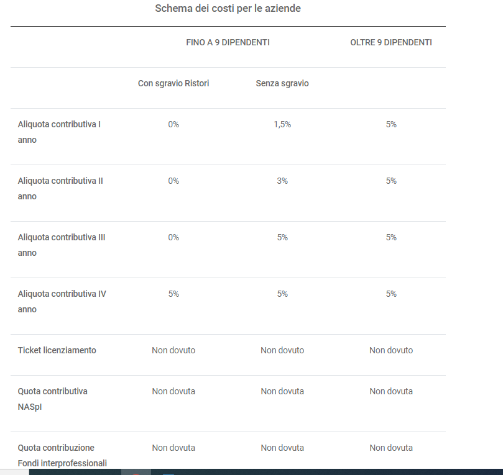503x475 pixels.
Task: Select the 'FINO A 9 DIPENDENTI' column header
Action: coord(228,42)
